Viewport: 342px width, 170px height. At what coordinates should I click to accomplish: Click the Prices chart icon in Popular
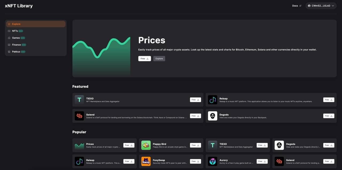[79, 145]
